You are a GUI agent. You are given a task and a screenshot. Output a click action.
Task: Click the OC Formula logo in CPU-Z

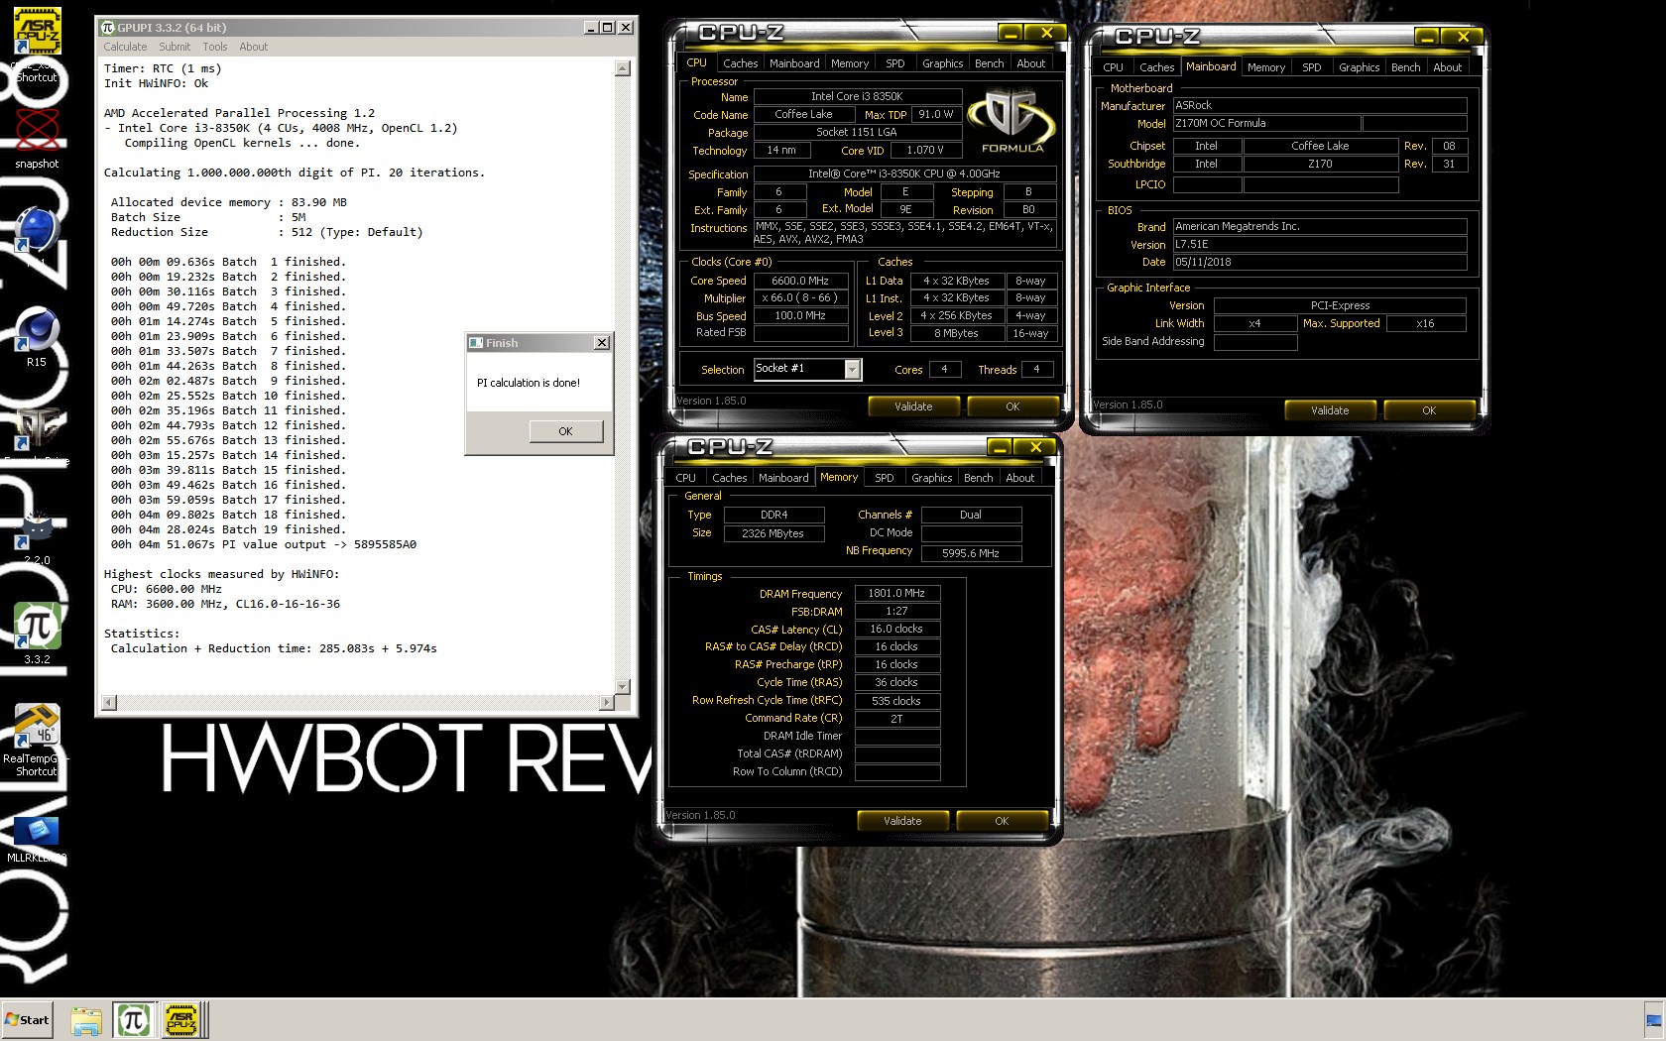coord(1012,122)
